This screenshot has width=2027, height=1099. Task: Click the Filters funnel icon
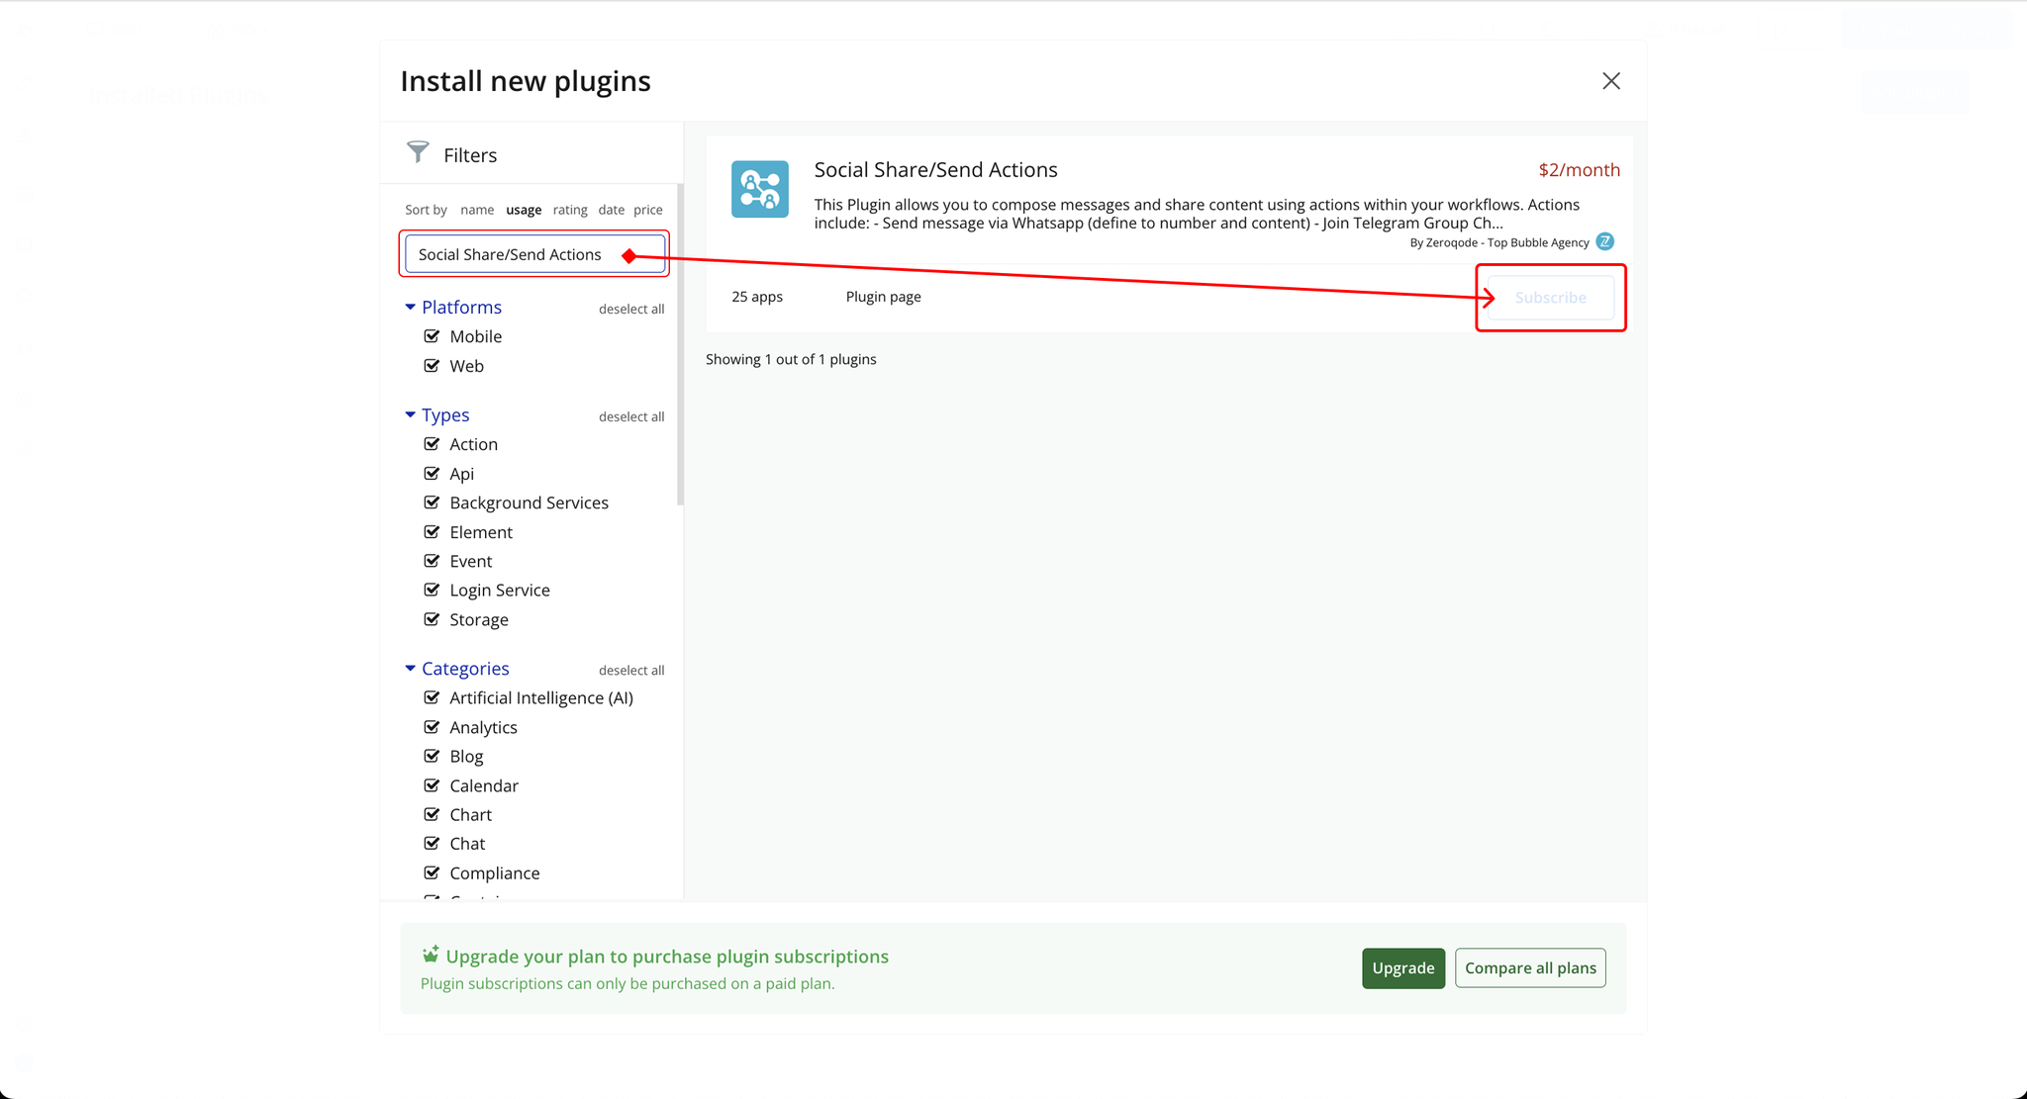418,152
